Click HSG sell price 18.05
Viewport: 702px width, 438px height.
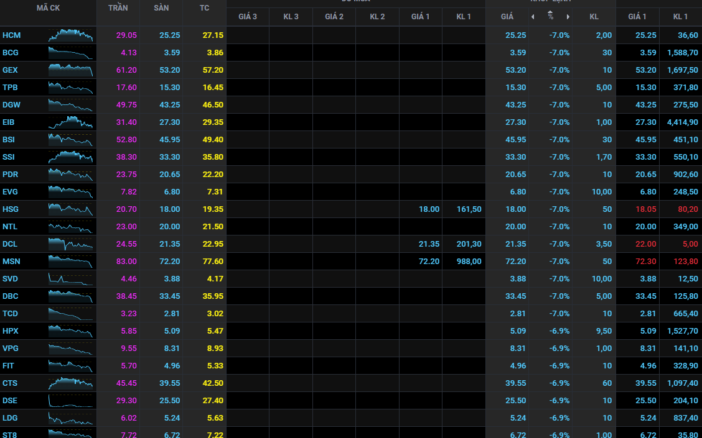[645, 209]
